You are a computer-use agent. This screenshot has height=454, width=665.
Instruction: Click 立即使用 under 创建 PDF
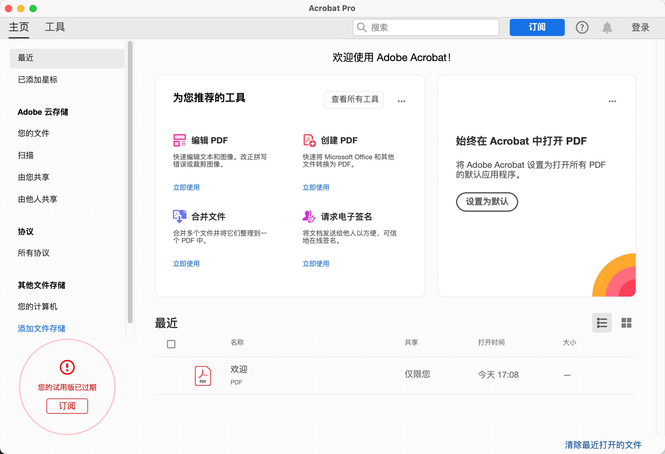pyautogui.click(x=316, y=187)
